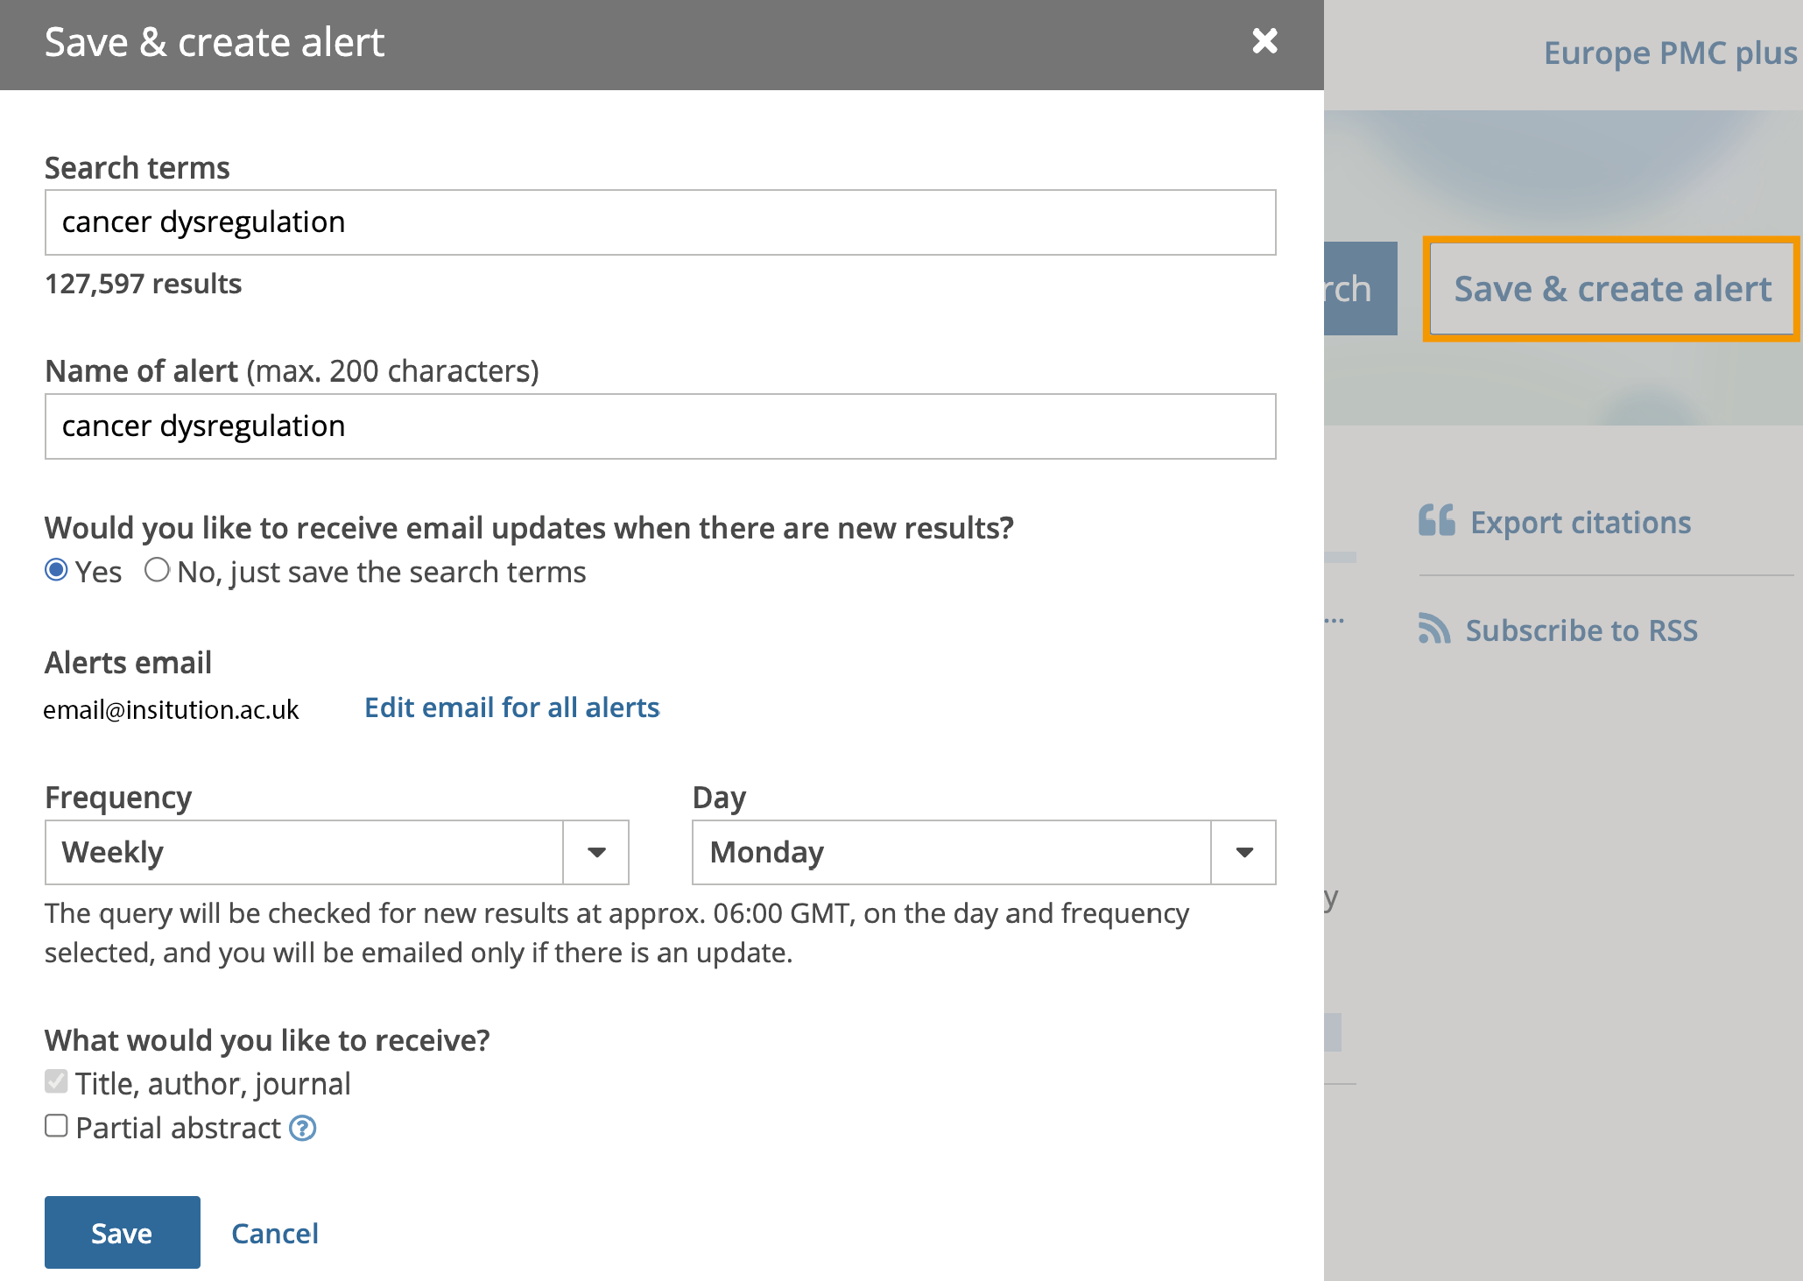
Task: Select Yes for email updates
Action: click(57, 571)
